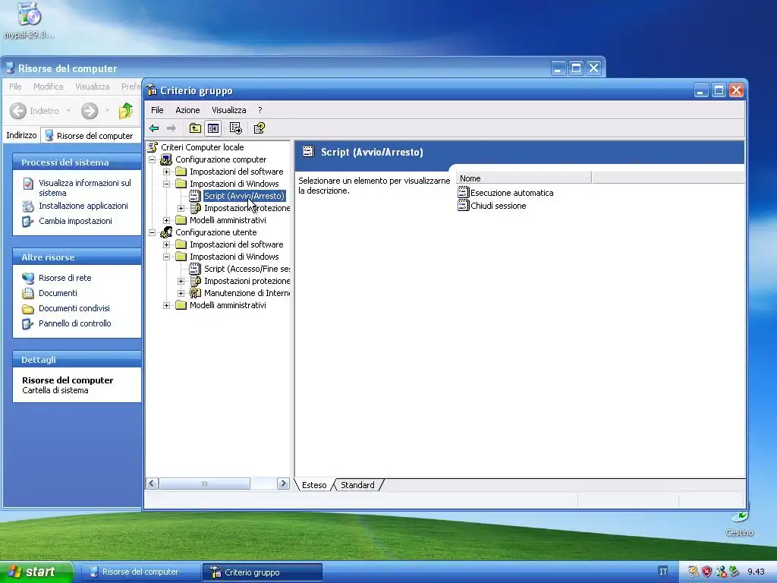Viewport: 777px width, 583px height.
Task: Switch to the Standard tab
Action: click(357, 485)
